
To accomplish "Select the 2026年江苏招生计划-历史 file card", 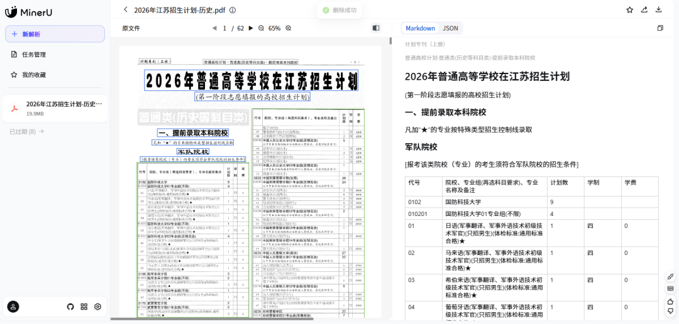I will pyautogui.click(x=55, y=108).
